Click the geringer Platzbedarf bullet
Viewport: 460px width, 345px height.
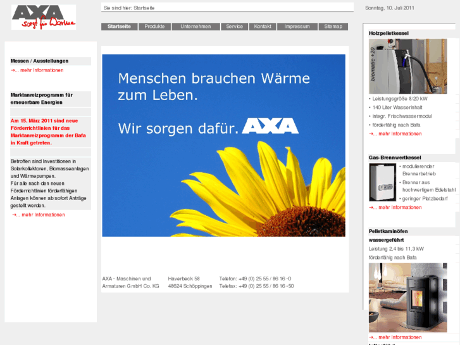click(x=423, y=199)
